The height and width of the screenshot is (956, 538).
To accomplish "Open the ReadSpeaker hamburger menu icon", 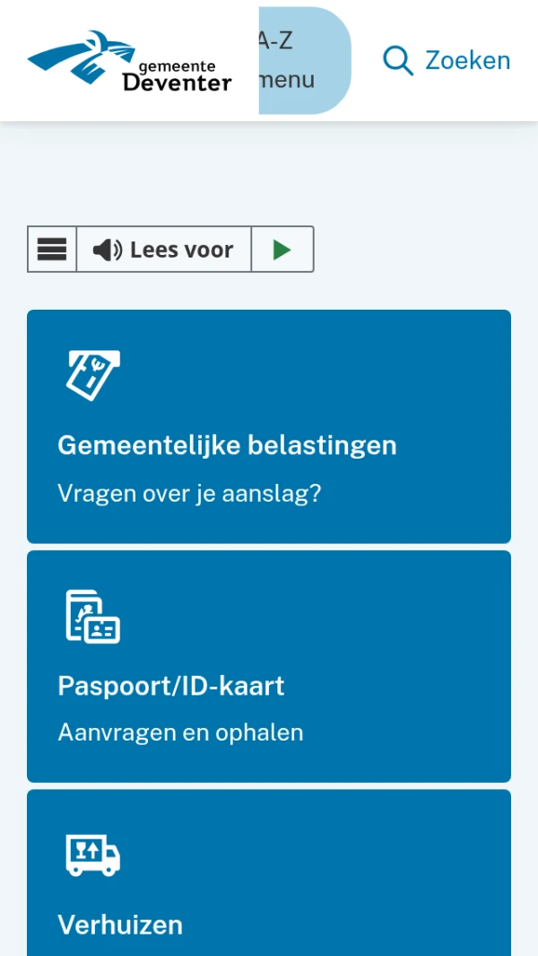I will 52,250.
